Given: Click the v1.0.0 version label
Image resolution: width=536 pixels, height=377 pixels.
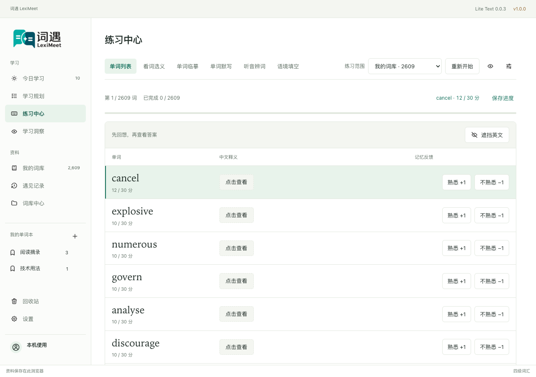Looking at the screenshot, I should pos(520,9).
